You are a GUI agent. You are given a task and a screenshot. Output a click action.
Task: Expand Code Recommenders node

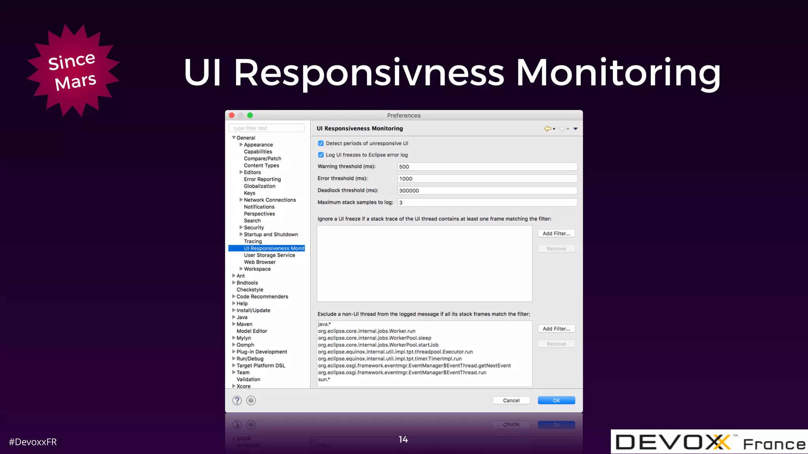234,296
